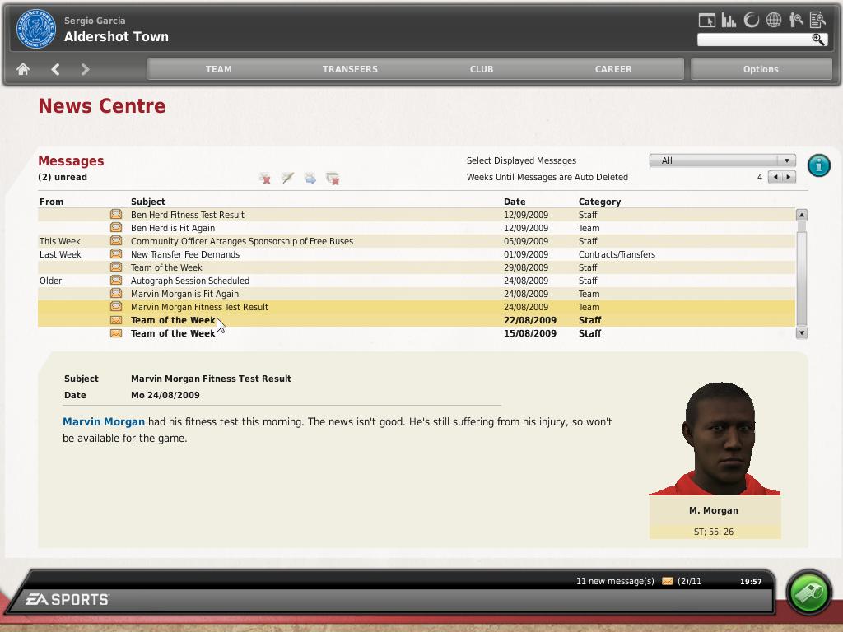Image resolution: width=843 pixels, height=632 pixels.
Task: Click the blue information icon
Action: click(x=818, y=165)
